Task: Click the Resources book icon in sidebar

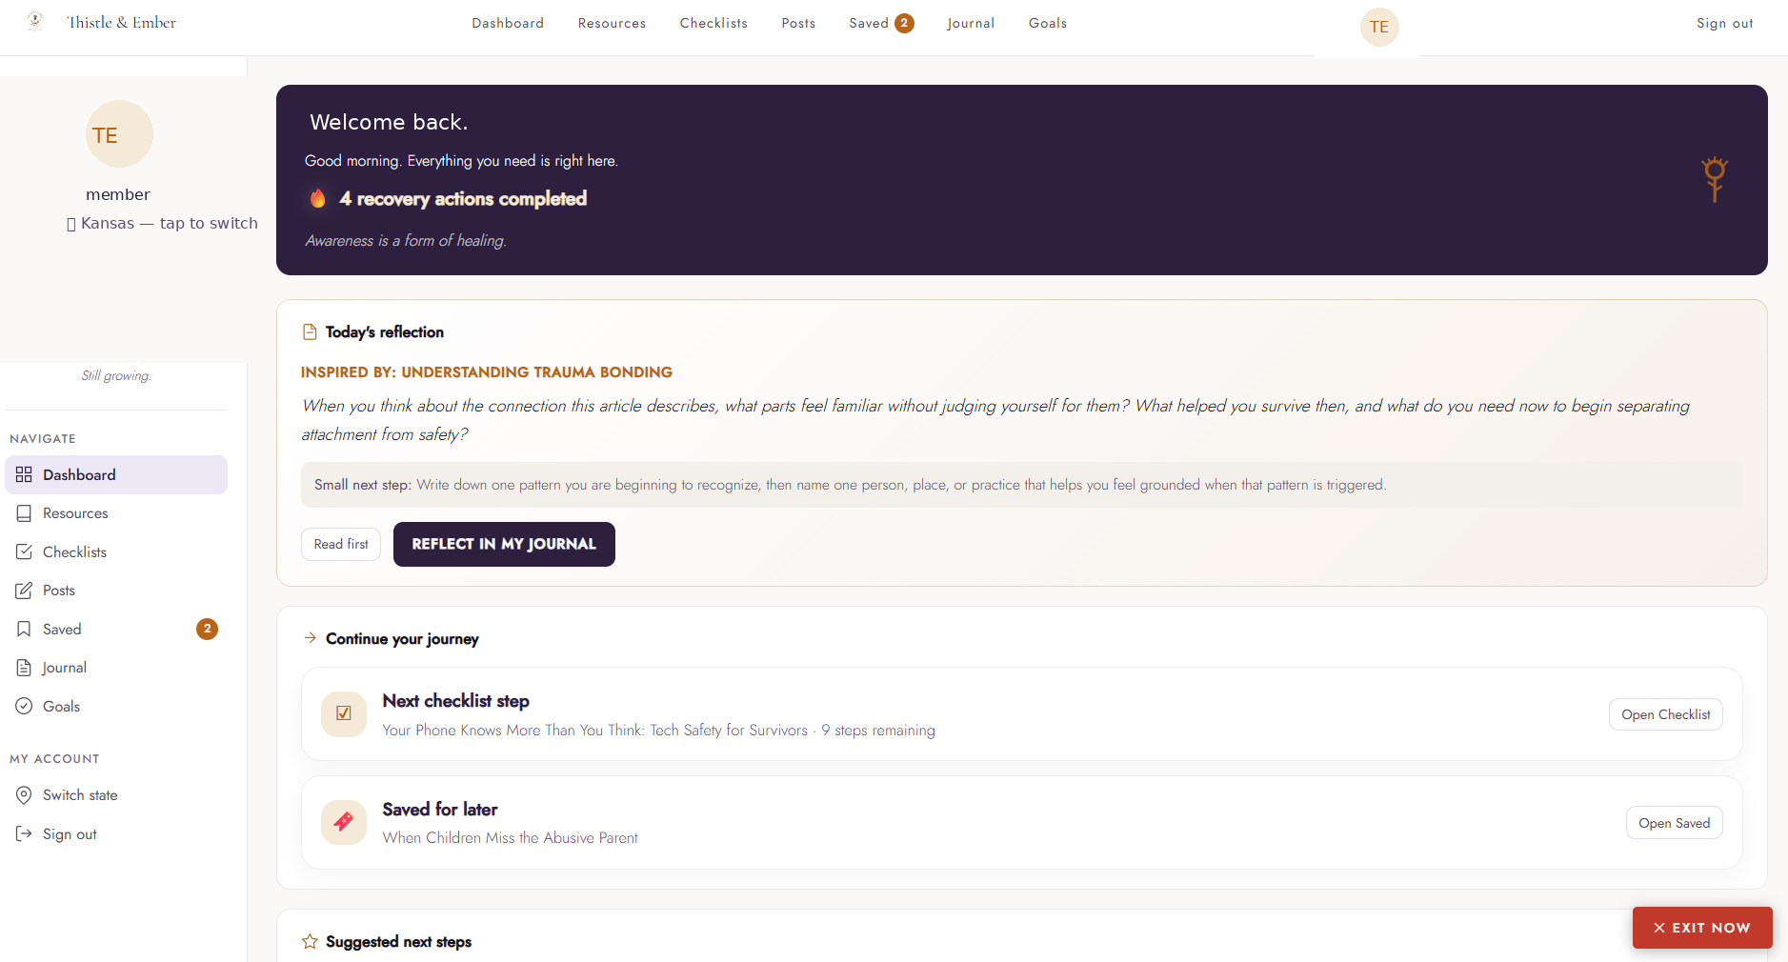Action: (x=24, y=513)
